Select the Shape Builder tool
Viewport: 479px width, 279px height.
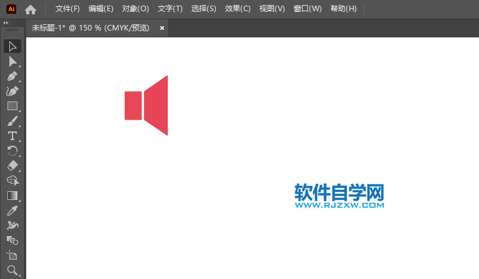point(12,181)
